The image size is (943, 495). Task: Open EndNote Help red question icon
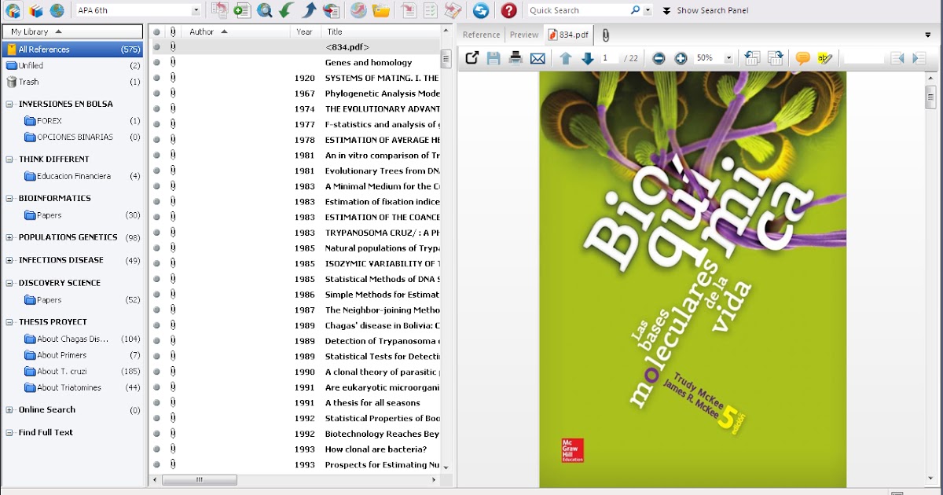coord(509,10)
